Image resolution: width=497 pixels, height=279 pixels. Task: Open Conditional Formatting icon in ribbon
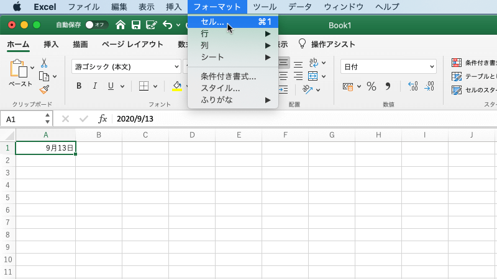(x=457, y=63)
